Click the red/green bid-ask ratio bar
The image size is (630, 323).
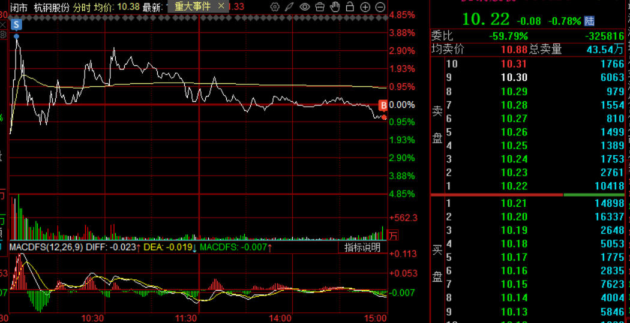pyautogui.click(x=527, y=195)
